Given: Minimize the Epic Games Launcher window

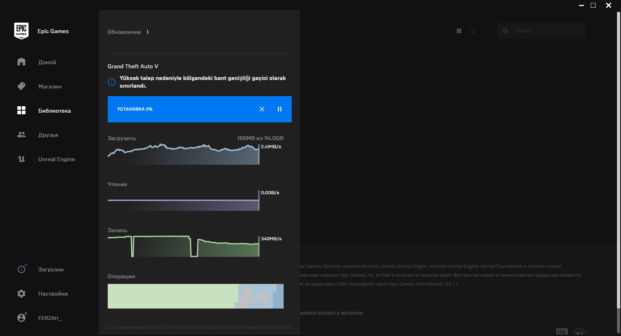Looking at the screenshot, I should click(x=581, y=6).
